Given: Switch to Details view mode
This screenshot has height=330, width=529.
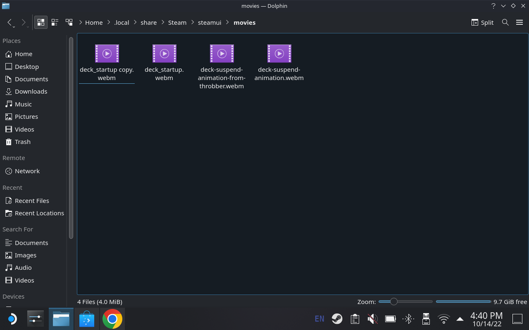Looking at the screenshot, I should pos(69,22).
